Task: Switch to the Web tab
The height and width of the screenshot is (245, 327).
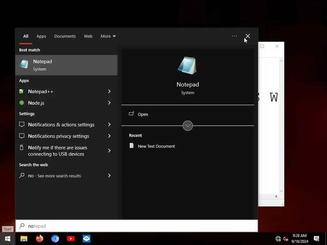Action: tap(88, 36)
